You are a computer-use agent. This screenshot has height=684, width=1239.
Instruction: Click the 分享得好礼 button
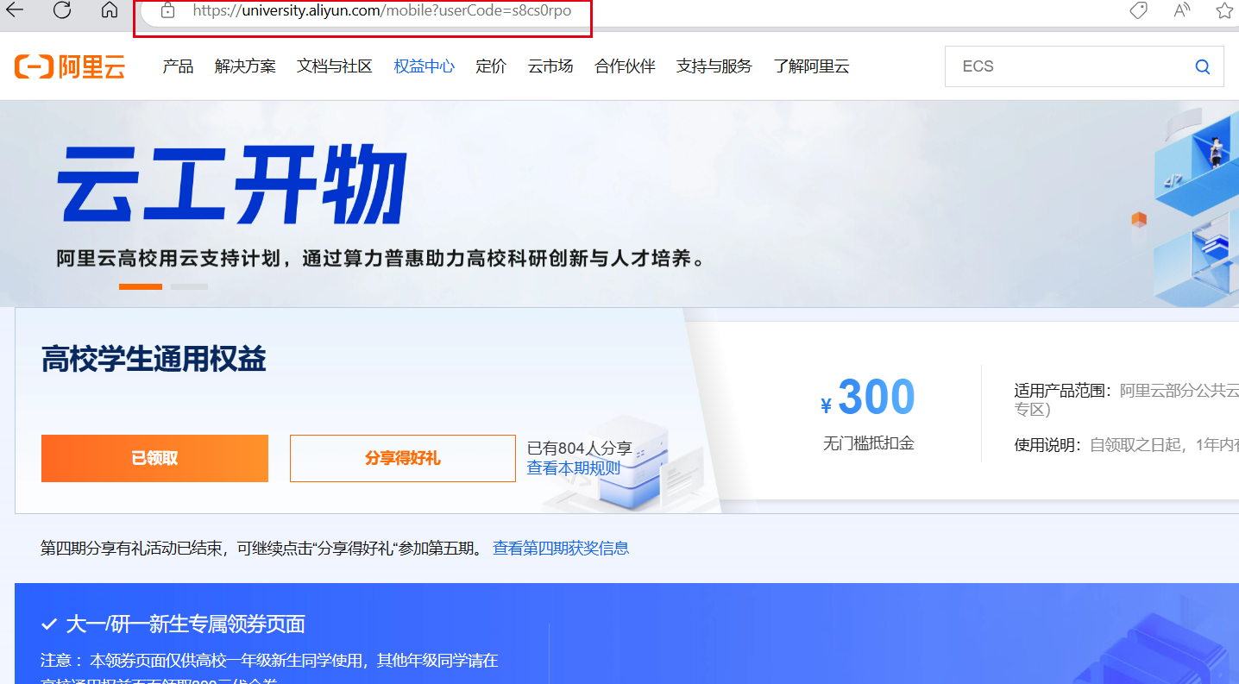403,458
